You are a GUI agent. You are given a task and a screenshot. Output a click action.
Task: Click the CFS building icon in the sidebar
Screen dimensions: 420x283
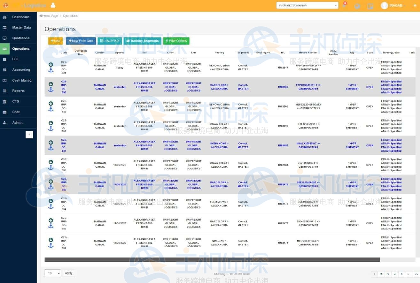point(4,102)
